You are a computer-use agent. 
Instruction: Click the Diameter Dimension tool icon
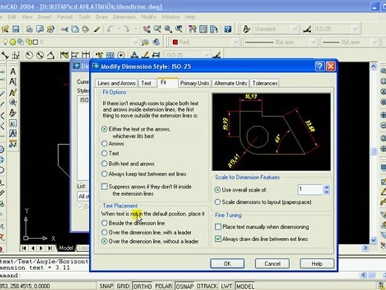(x=40, y=55)
